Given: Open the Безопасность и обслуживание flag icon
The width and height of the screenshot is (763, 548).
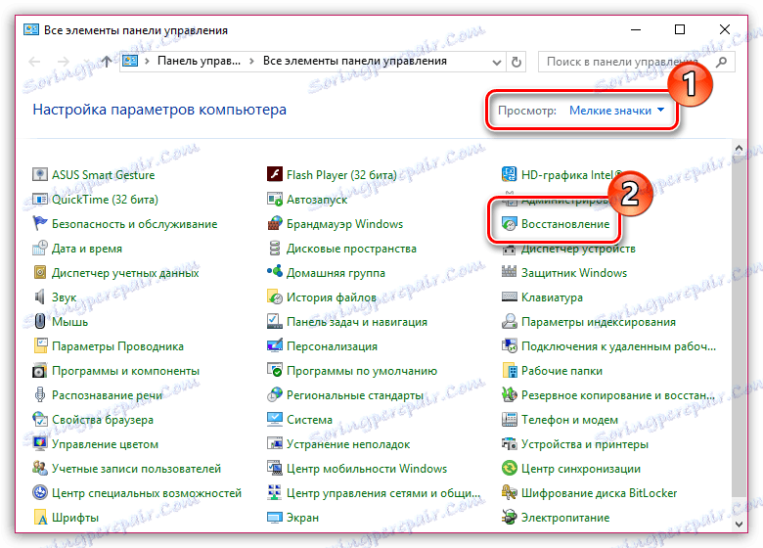Looking at the screenshot, I should (x=39, y=223).
